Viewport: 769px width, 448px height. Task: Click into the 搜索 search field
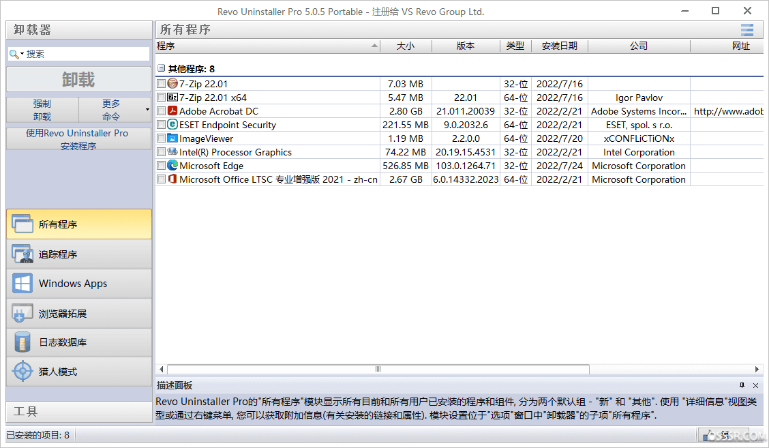tap(85, 54)
